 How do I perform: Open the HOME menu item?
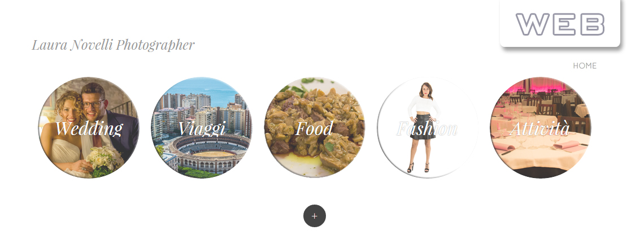coord(585,66)
